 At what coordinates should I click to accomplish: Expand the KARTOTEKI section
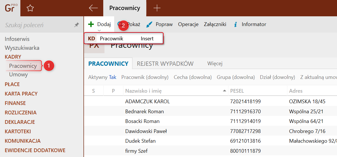tap(18, 131)
